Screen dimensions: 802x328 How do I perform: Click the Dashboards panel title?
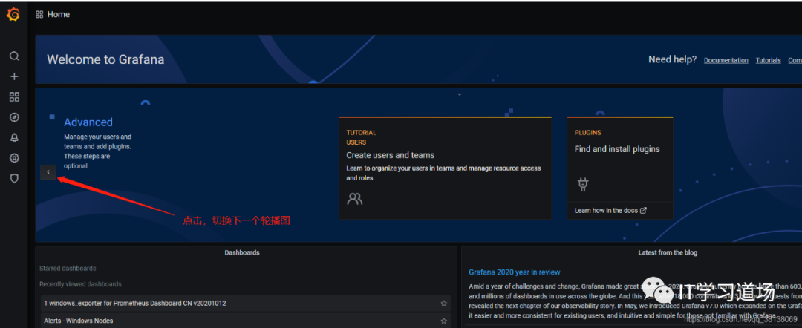click(242, 252)
